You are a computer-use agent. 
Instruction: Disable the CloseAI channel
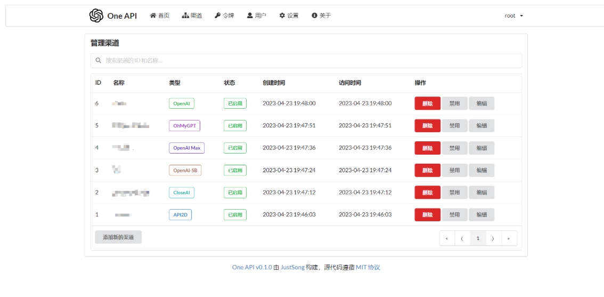(x=454, y=192)
